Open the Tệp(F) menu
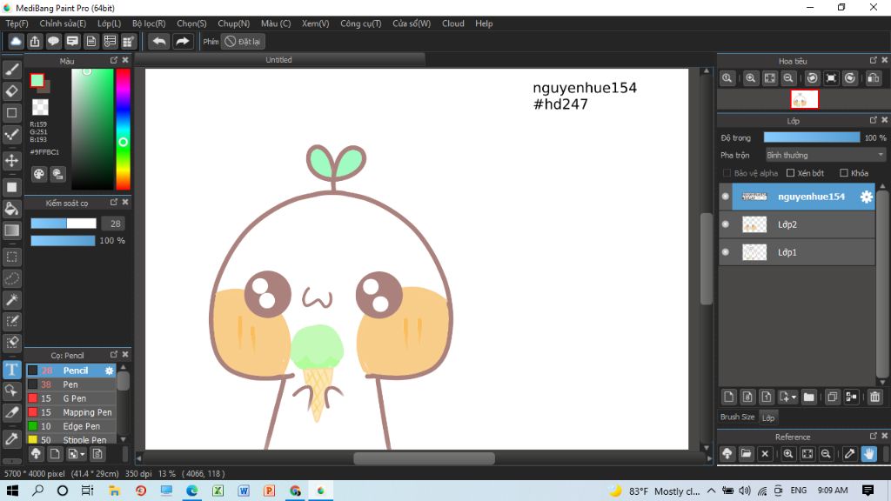891x501 pixels. click(17, 23)
